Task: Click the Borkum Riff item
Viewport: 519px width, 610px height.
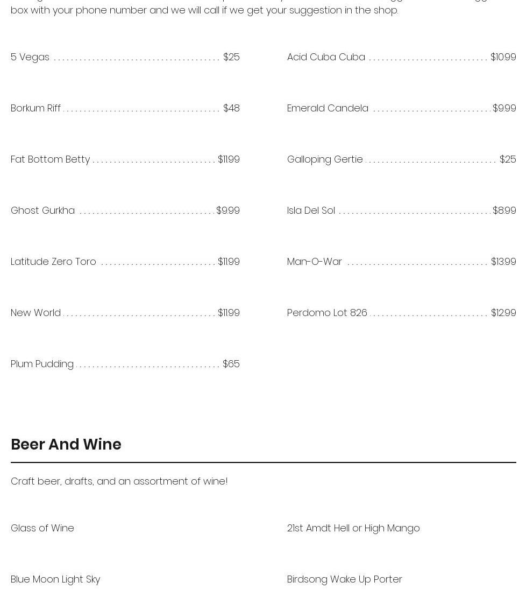Action: [125, 108]
